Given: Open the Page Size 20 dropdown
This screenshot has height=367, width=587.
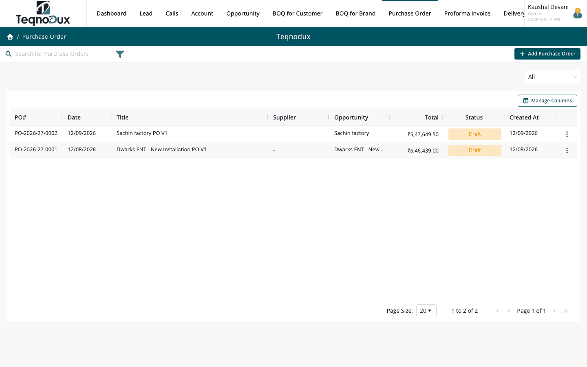Looking at the screenshot, I should pyautogui.click(x=426, y=311).
